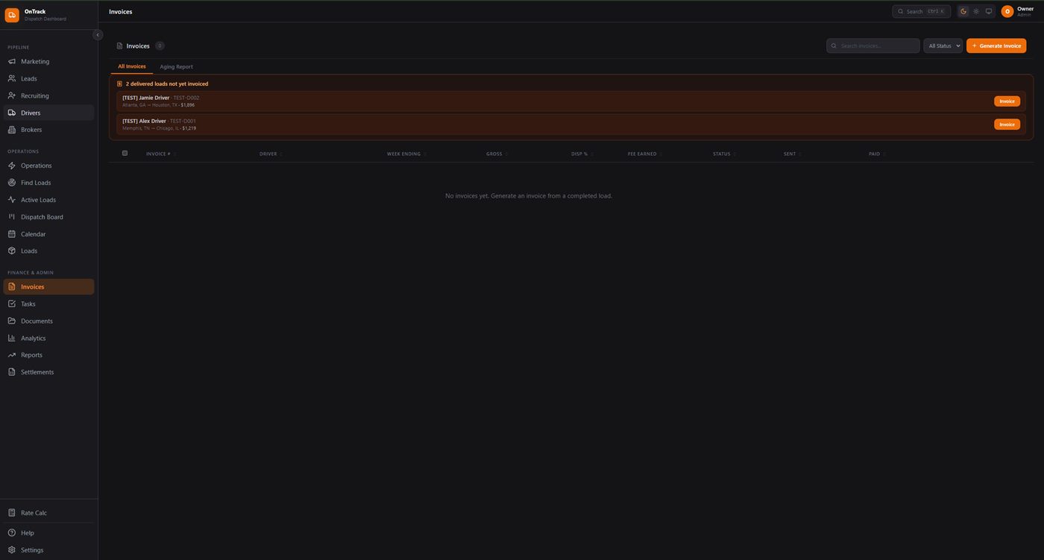Screen dimensions: 1044x560
Task: Click the Settlements document icon
Action: click(12, 372)
